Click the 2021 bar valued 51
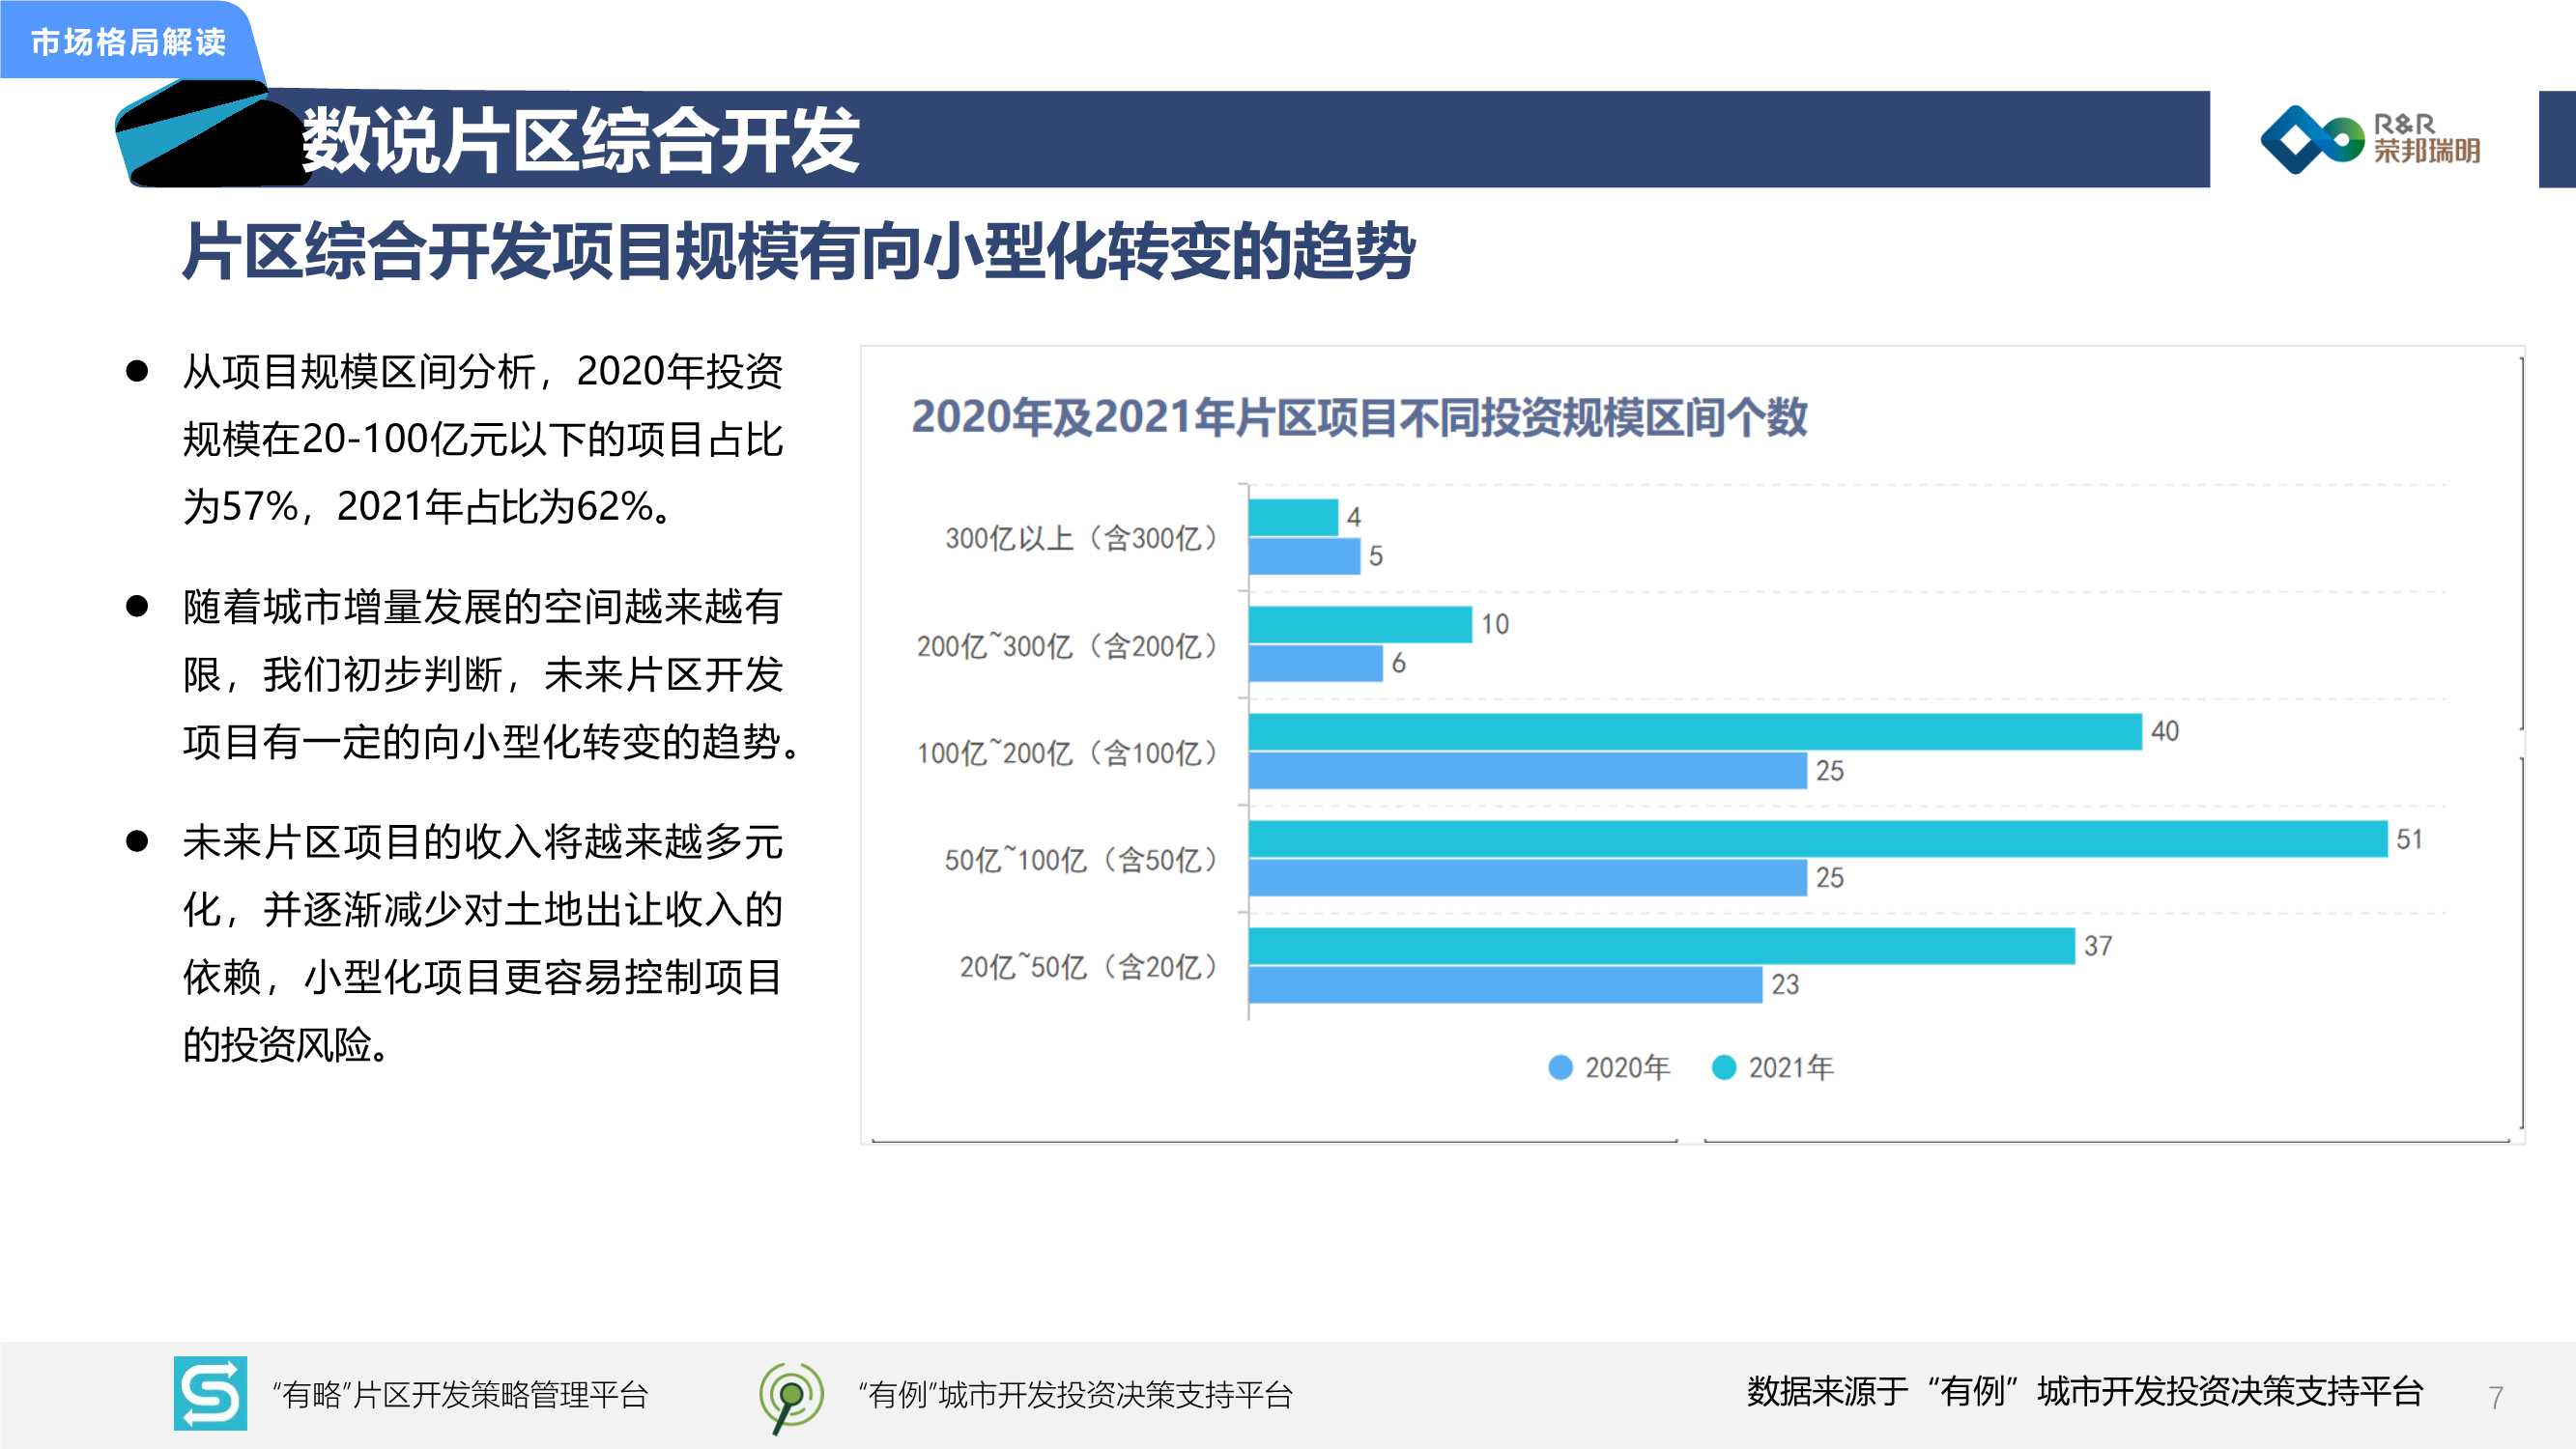 coord(1818,839)
